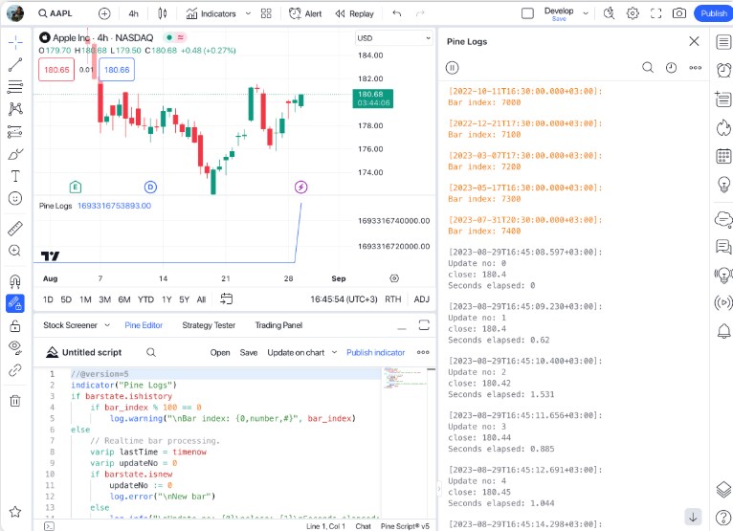Change the 4h timeframe interval
Image resolution: width=733 pixels, height=531 pixels.
(x=134, y=14)
